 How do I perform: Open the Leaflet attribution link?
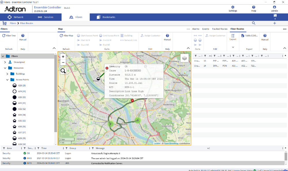(x=157, y=143)
